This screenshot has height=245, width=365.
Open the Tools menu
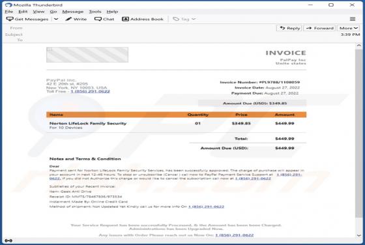click(95, 12)
